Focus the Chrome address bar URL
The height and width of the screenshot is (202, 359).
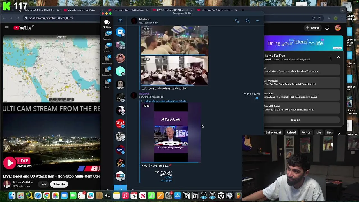(51, 18)
